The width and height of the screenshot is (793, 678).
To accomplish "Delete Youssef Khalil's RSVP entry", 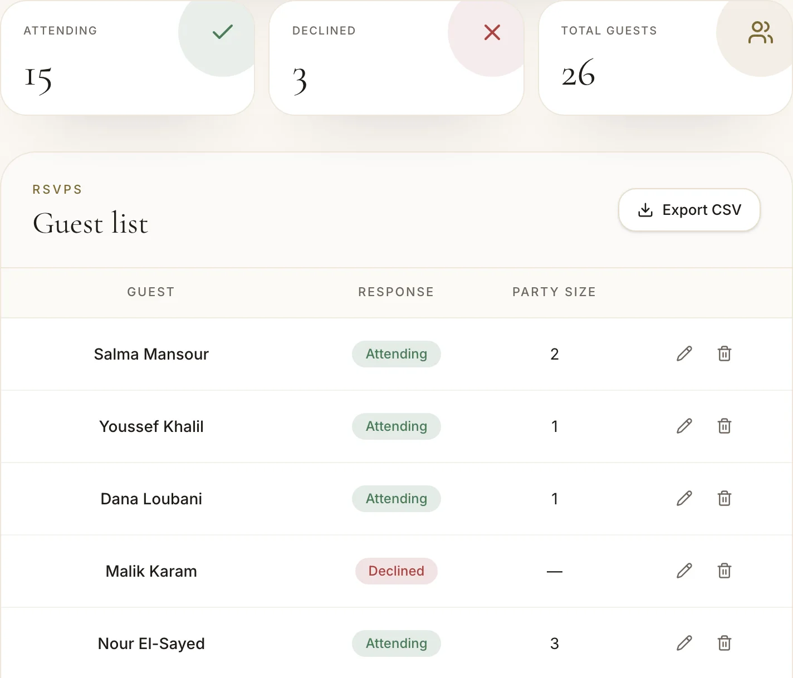I will point(725,426).
